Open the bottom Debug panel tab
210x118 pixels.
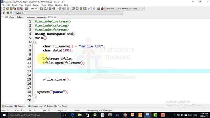click(48, 106)
